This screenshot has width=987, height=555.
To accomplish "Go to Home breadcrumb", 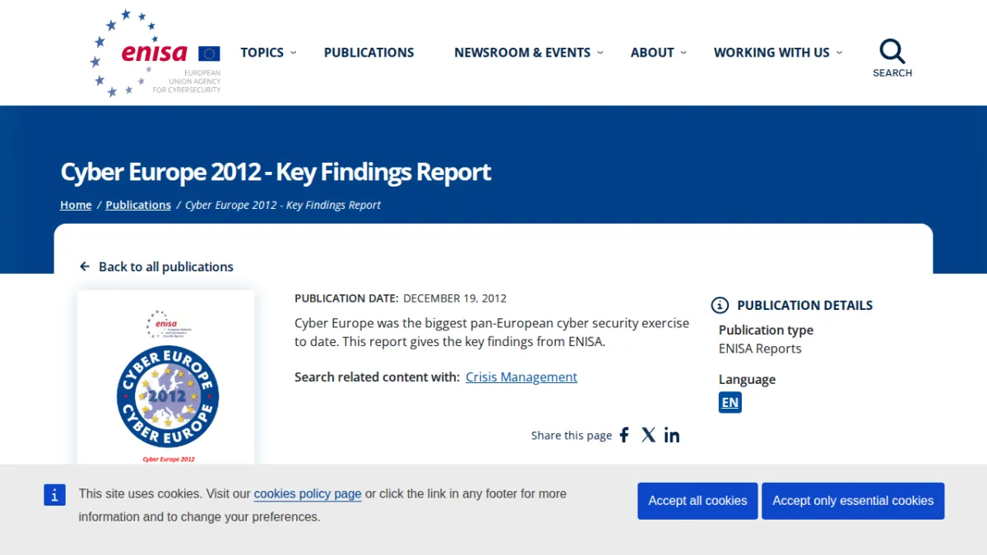I will tap(76, 205).
